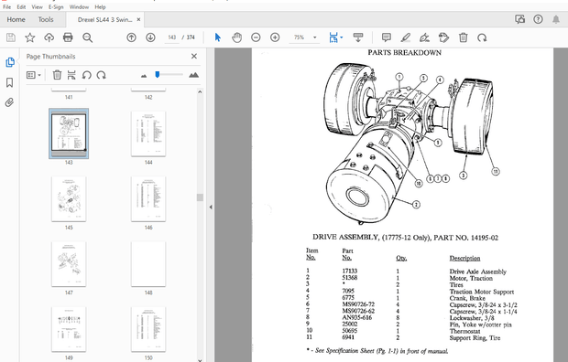
Task: Zoom in with plus button
Action: click(275, 37)
